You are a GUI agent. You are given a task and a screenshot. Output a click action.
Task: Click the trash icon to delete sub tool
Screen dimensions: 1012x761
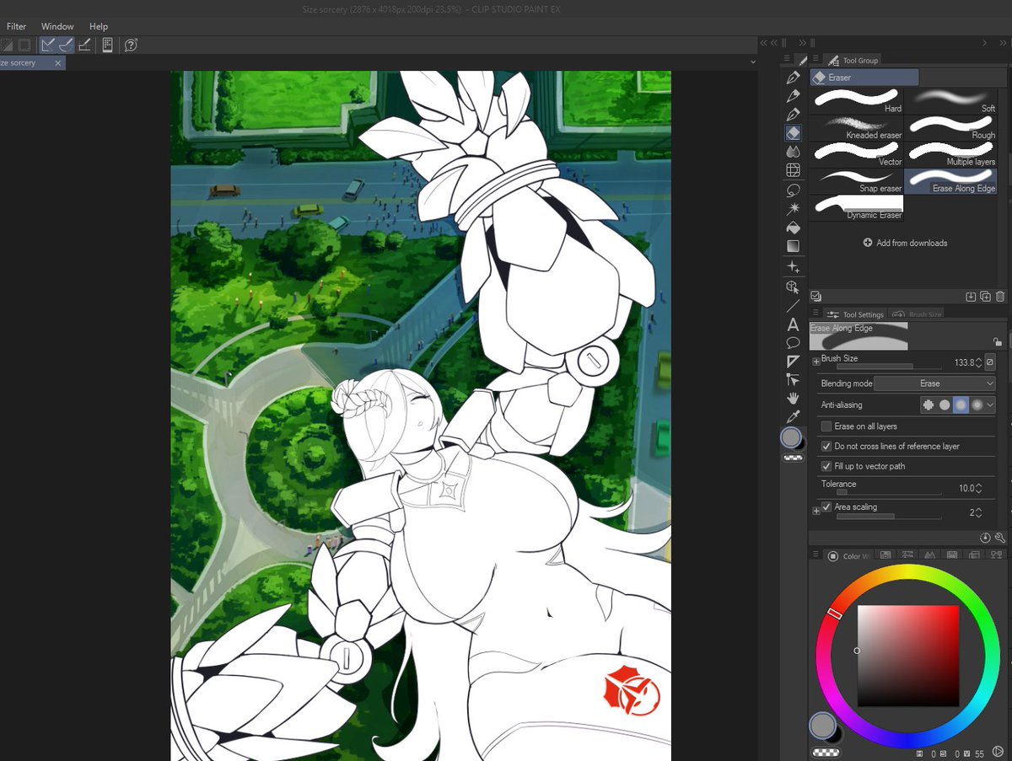point(1000,297)
